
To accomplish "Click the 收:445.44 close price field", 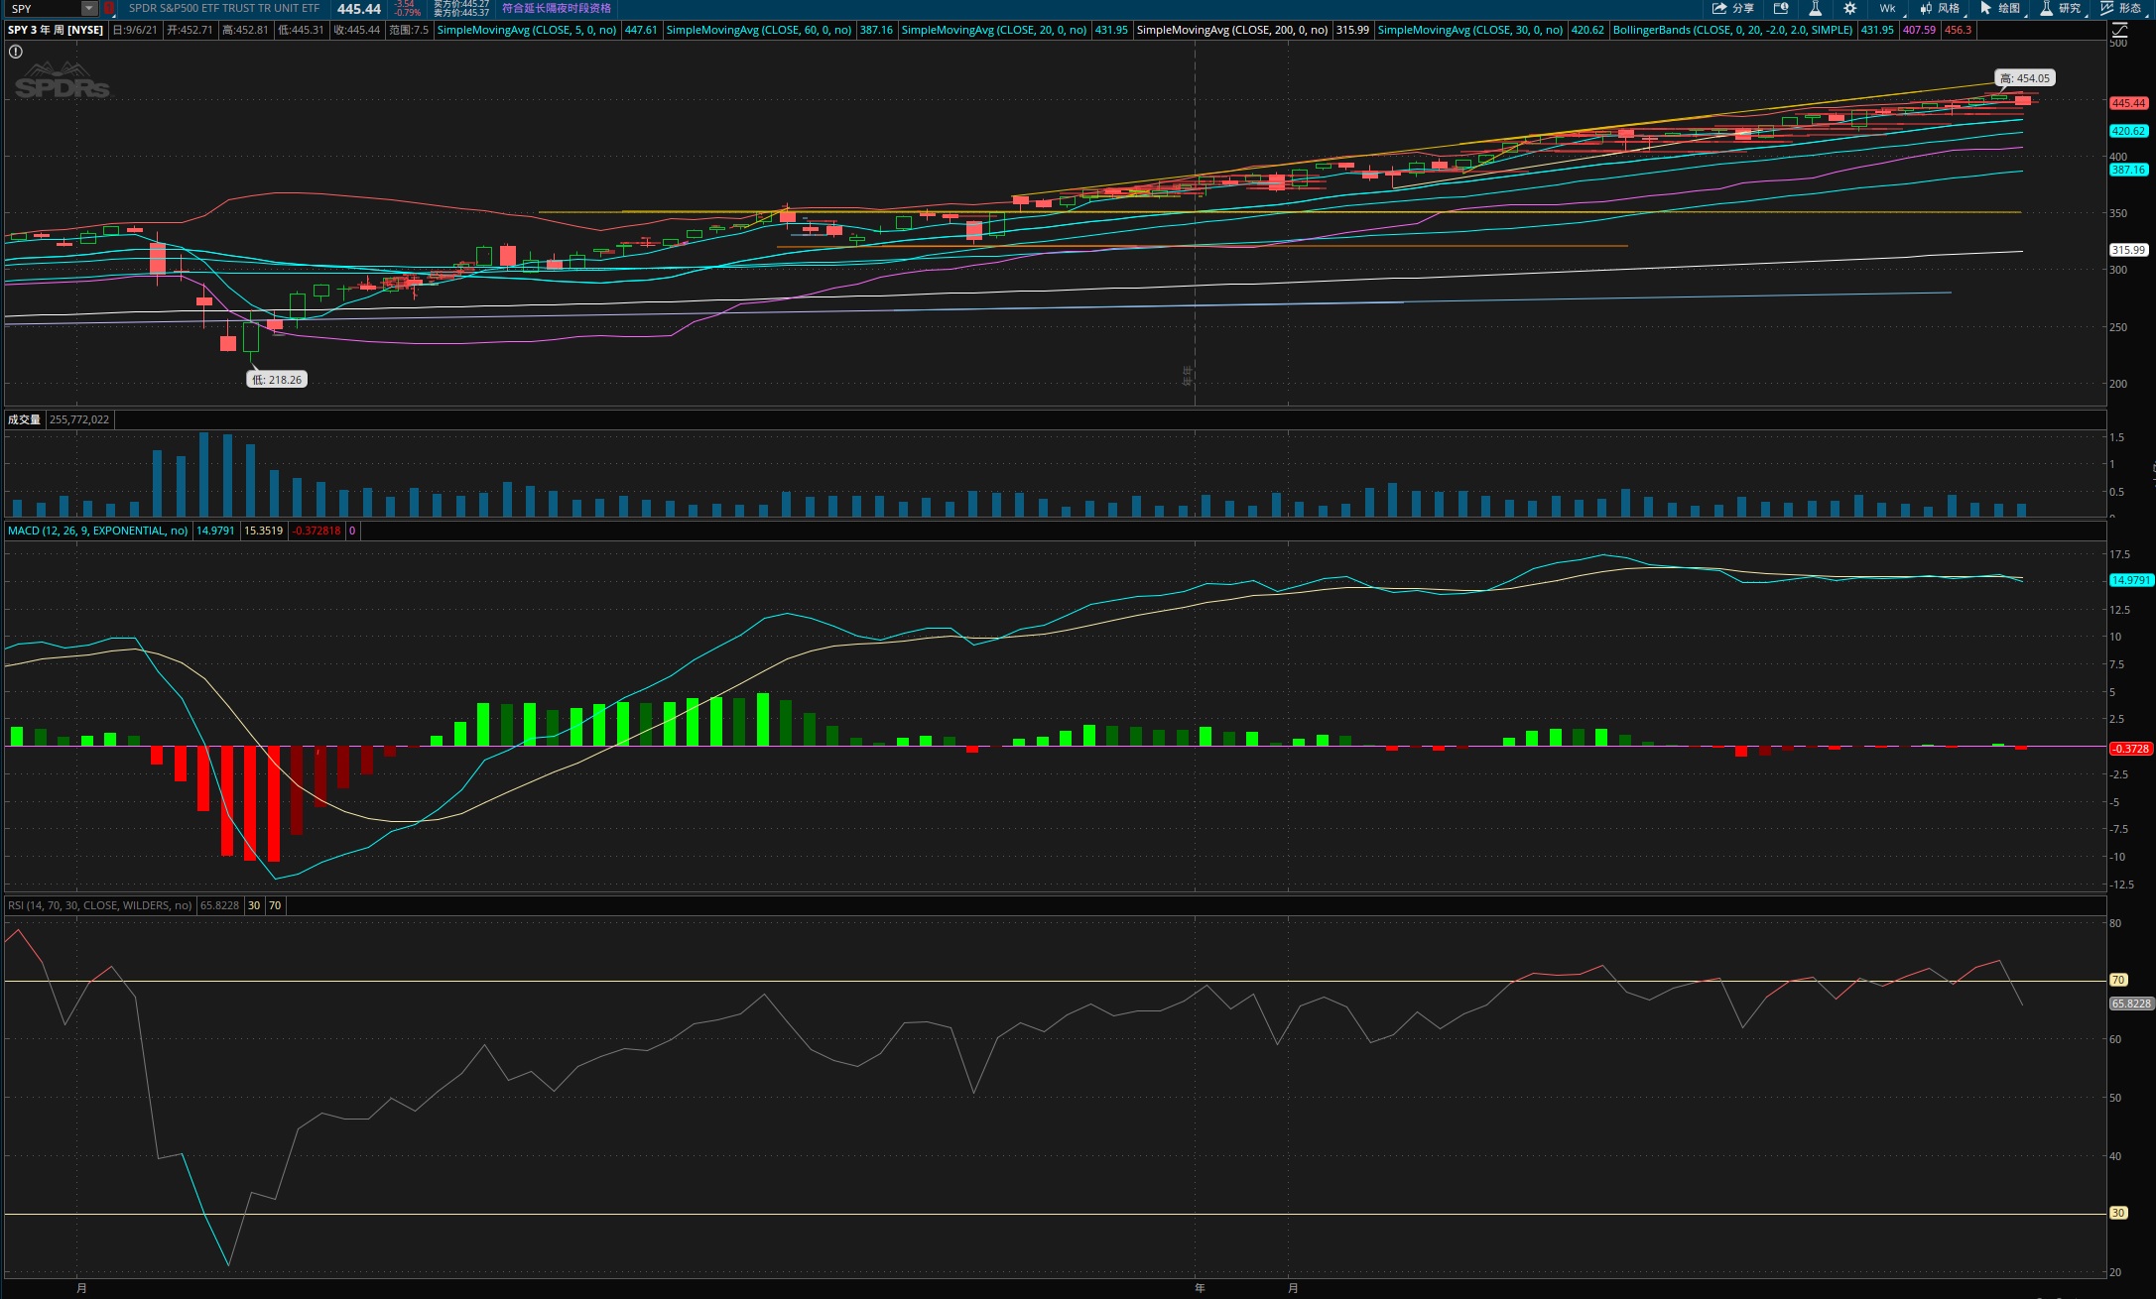I will click(357, 30).
